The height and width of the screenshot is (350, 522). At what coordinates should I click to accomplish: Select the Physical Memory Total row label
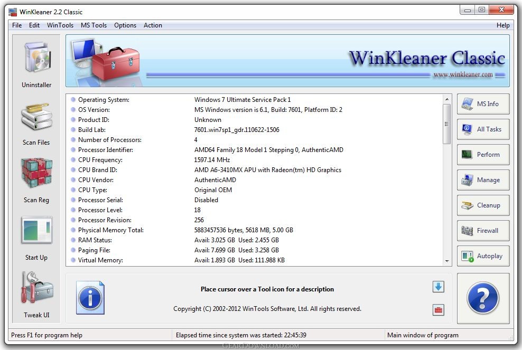[x=111, y=230]
